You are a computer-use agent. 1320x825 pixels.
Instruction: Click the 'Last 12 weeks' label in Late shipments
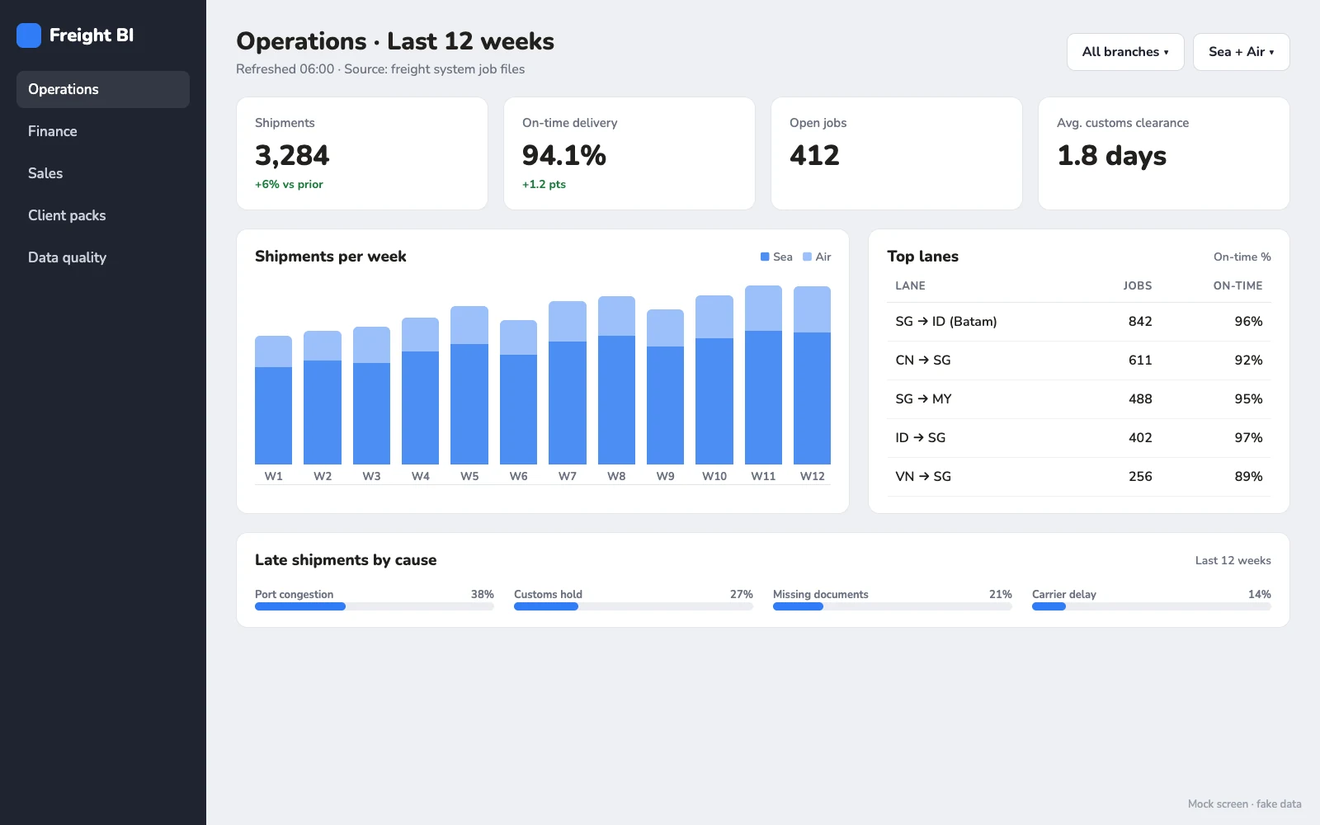click(1233, 560)
